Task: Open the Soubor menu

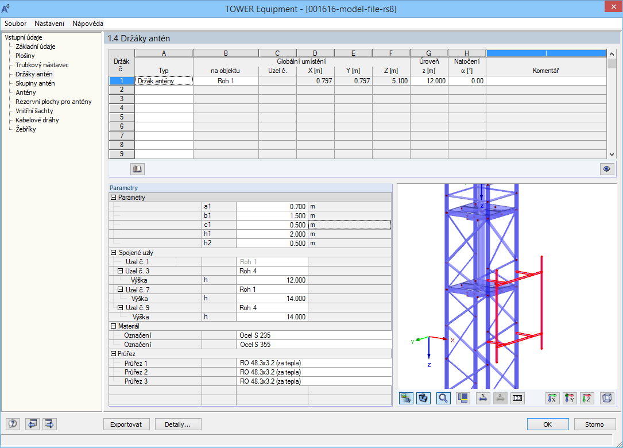Action: 16,24
